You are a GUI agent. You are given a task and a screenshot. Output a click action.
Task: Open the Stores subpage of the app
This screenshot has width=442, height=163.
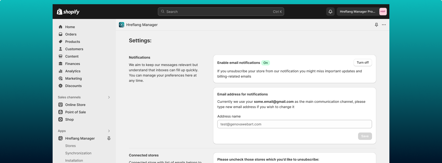coord(71,146)
